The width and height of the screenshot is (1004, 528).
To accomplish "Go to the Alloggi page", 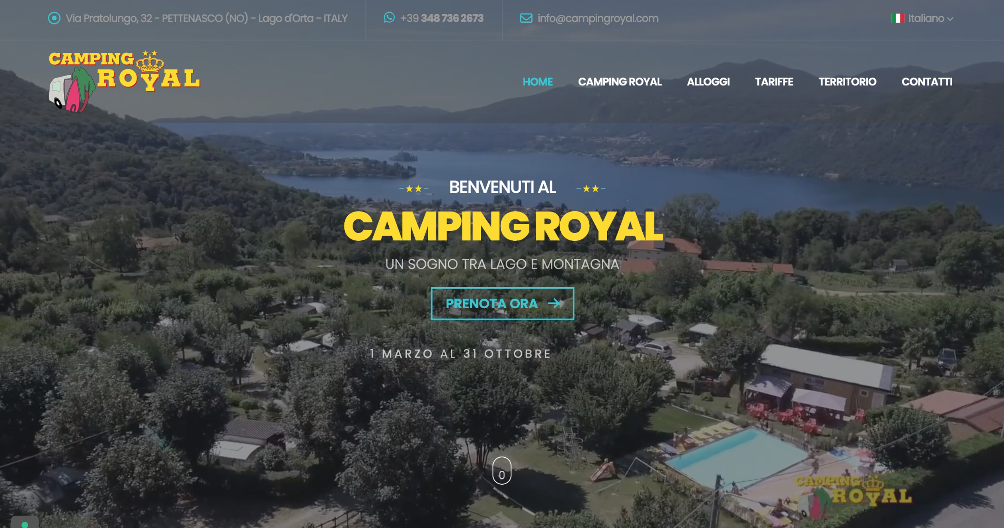I will point(708,82).
